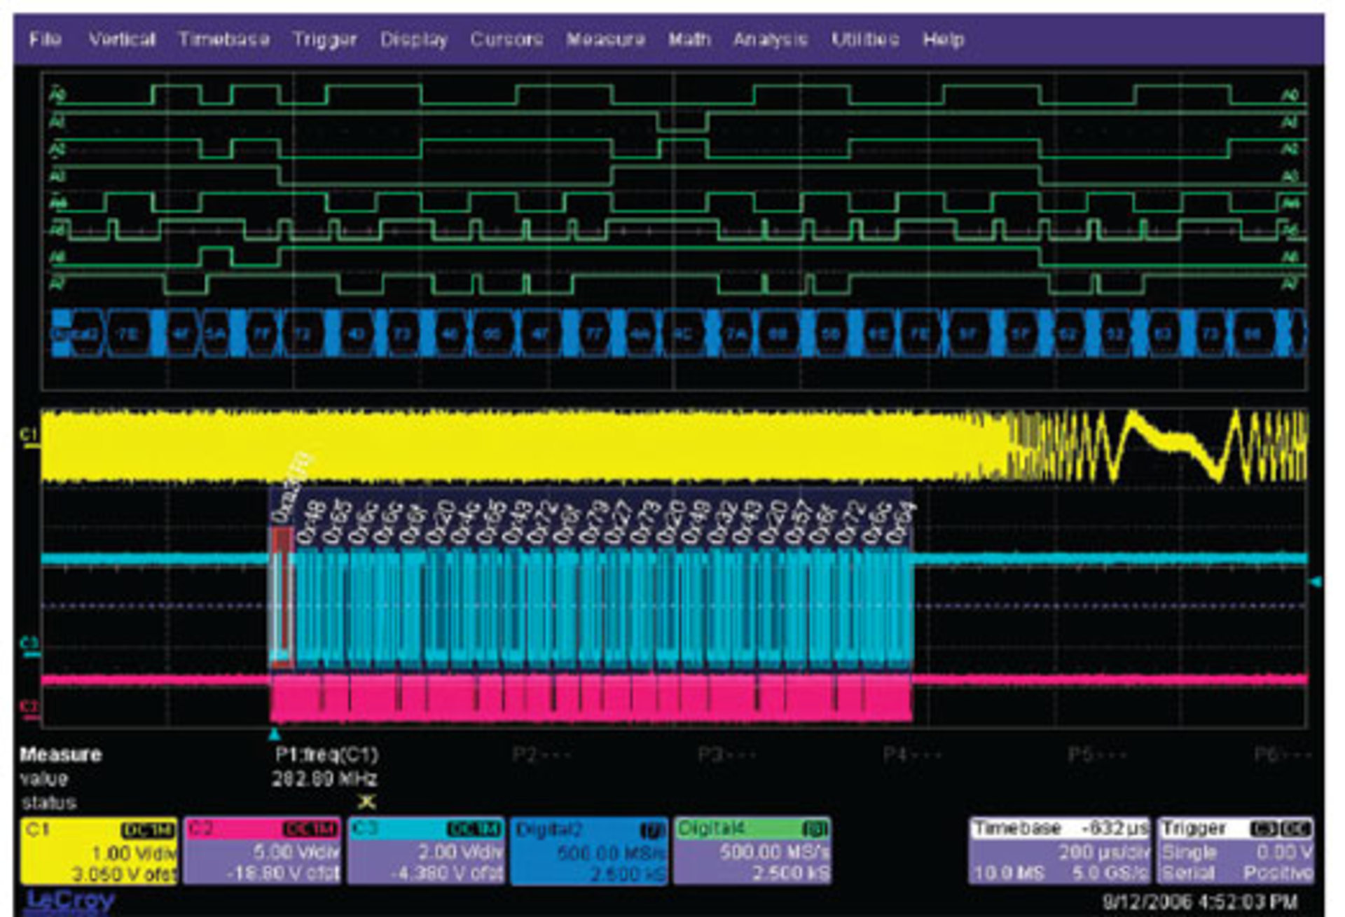Click the yellow status icon under P1

pyautogui.click(x=366, y=801)
